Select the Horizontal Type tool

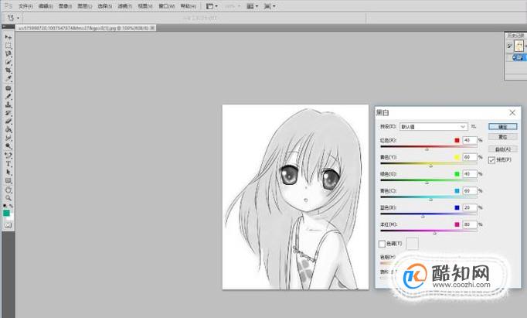pos(8,164)
